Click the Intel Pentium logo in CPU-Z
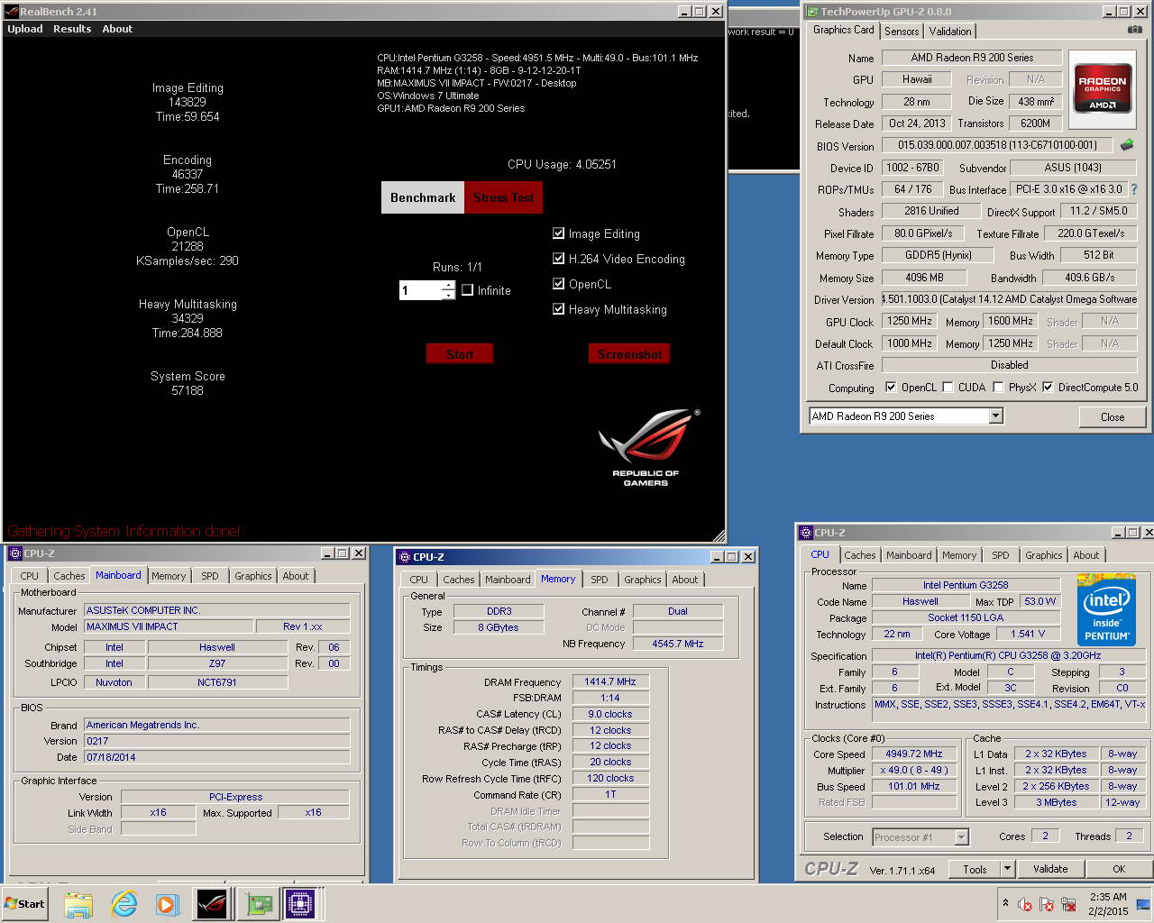The width and height of the screenshot is (1154, 923). pos(1106,611)
